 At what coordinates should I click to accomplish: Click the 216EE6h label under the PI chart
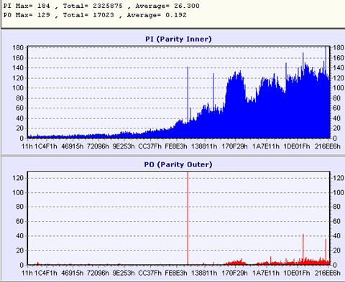(328, 146)
